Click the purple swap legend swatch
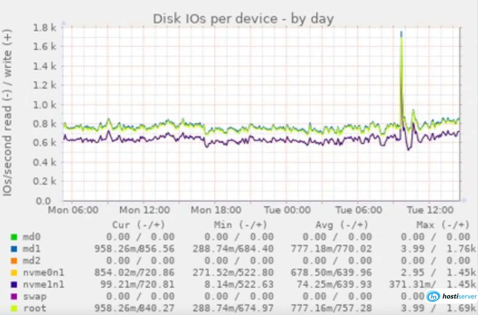 coord(14,296)
